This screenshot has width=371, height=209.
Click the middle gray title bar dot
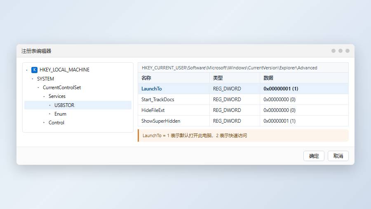340,51
